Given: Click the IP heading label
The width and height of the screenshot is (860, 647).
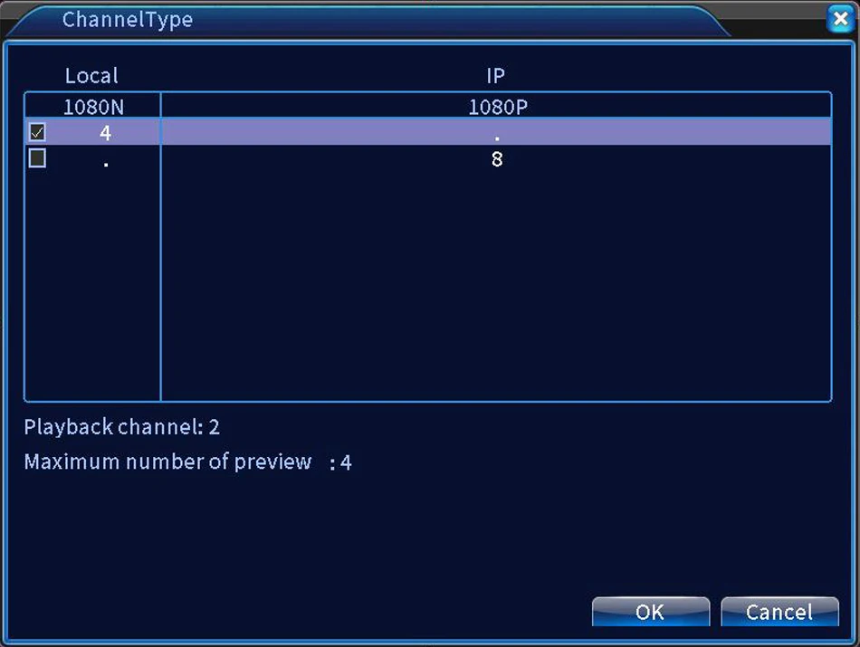Looking at the screenshot, I should pos(496,76).
